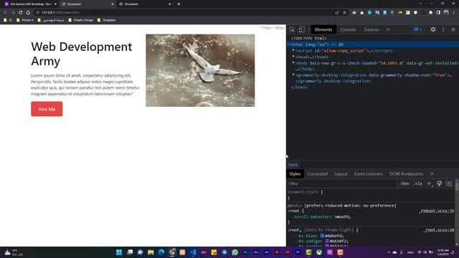
Task: Open DevTools settings gear
Action: point(433,29)
